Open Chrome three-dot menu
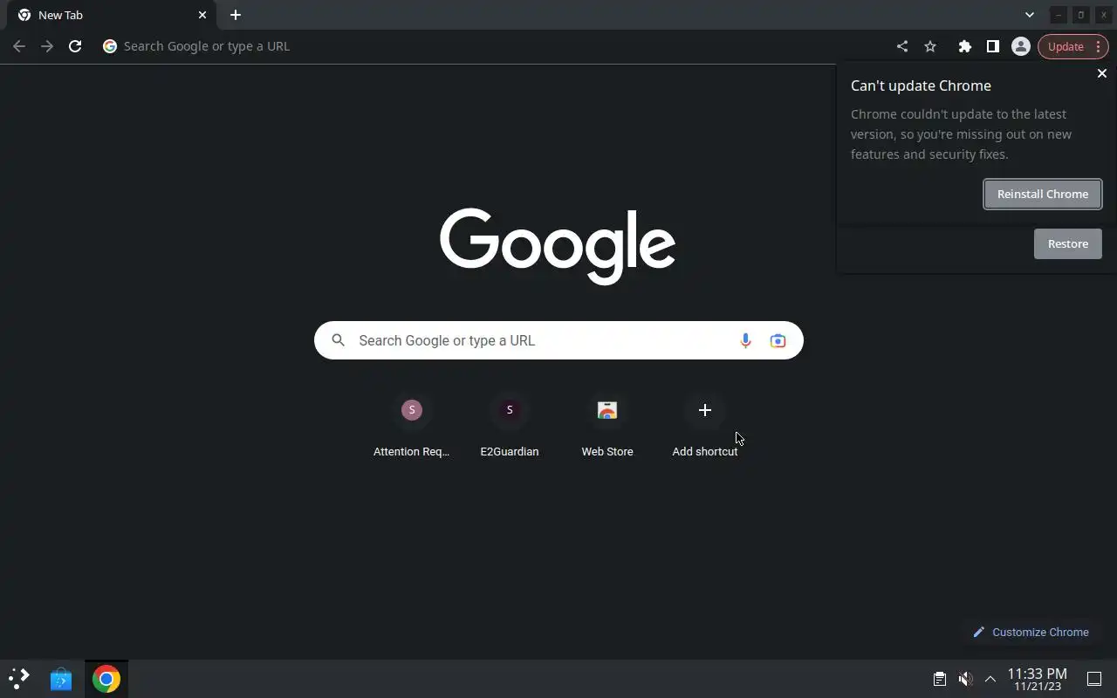1117x698 pixels. [1098, 46]
